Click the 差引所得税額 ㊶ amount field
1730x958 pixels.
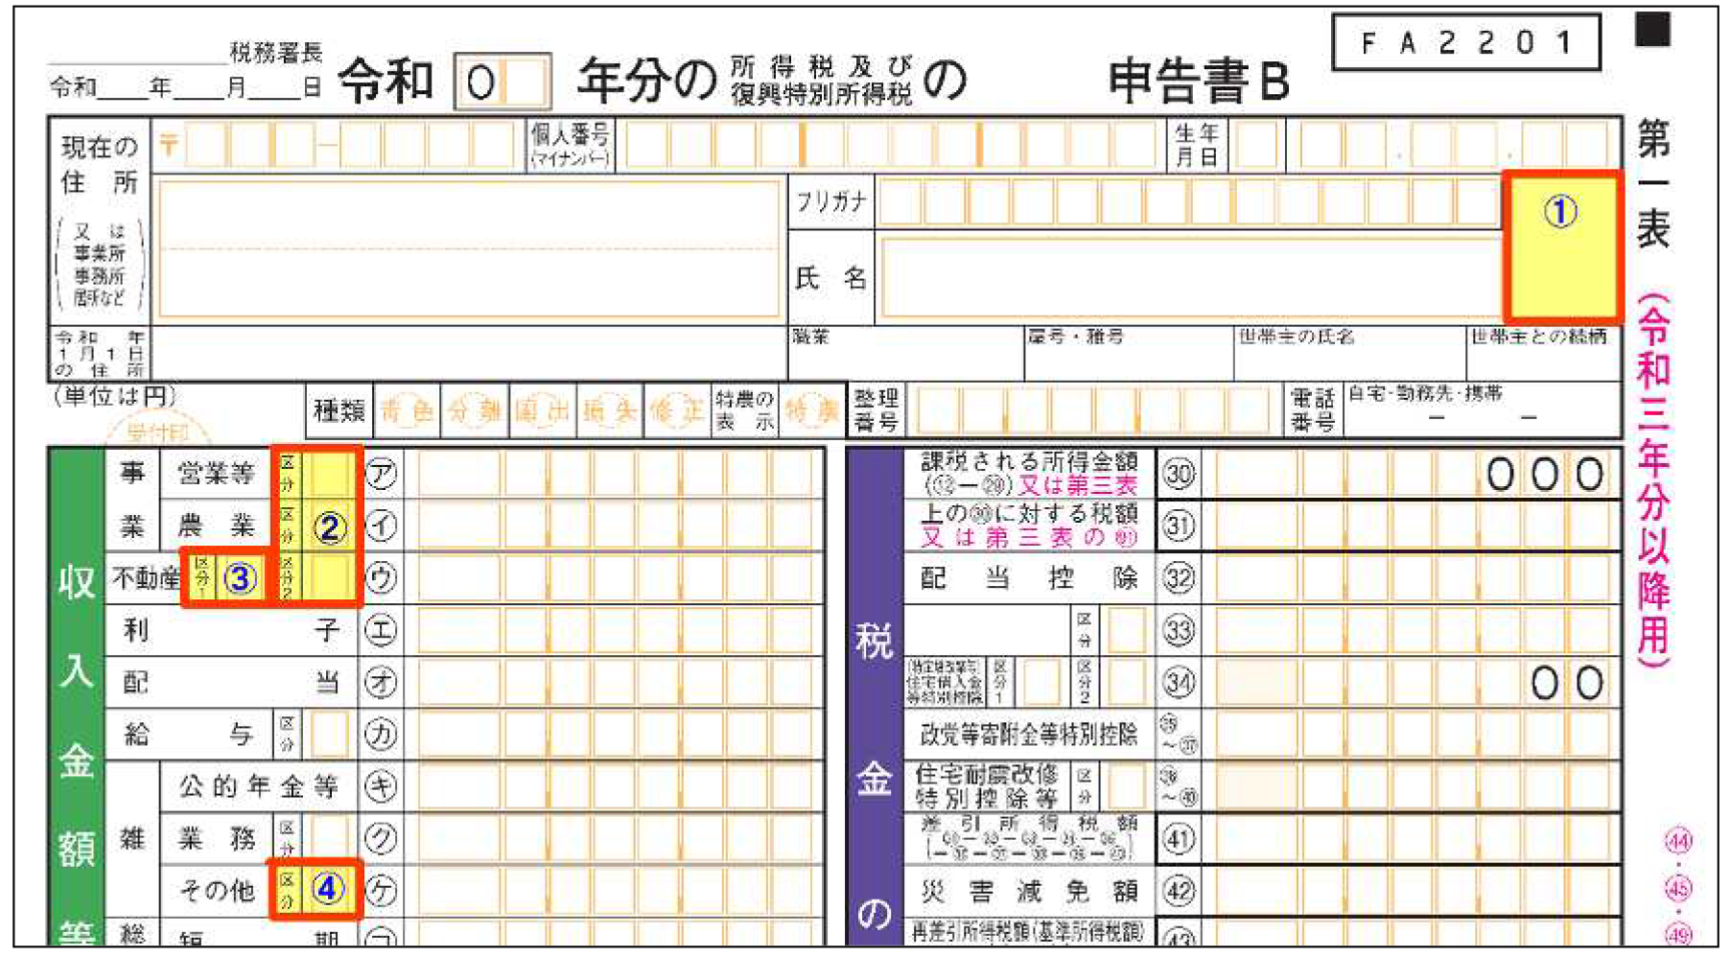pyautogui.click(x=1411, y=839)
